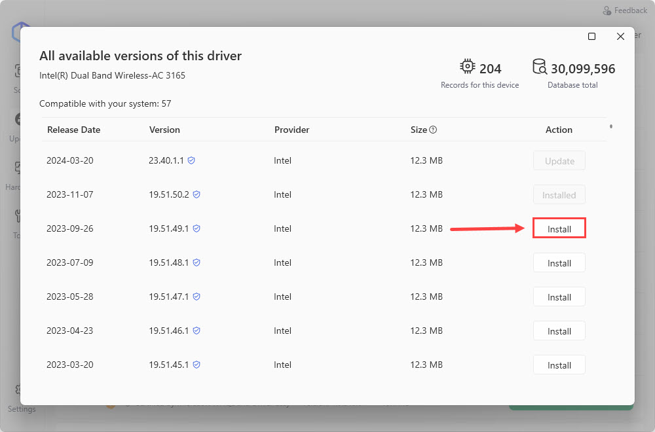Close the available driver versions dialog
Image resolution: width=655 pixels, height=432 pixels.
(620, 37)
